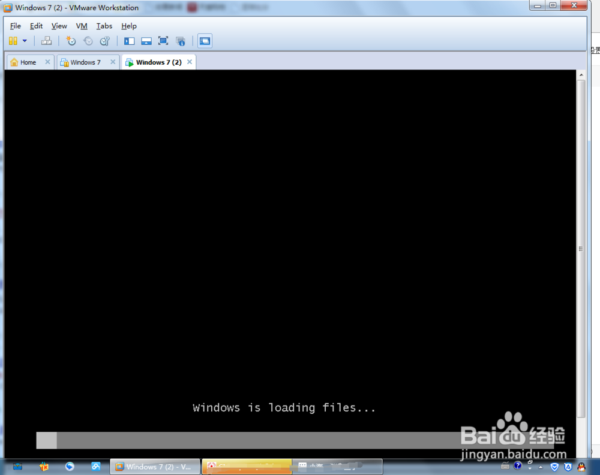Show or hide the library sidebar
This screenshot has width=600, height=475.
tap(129, 41)
